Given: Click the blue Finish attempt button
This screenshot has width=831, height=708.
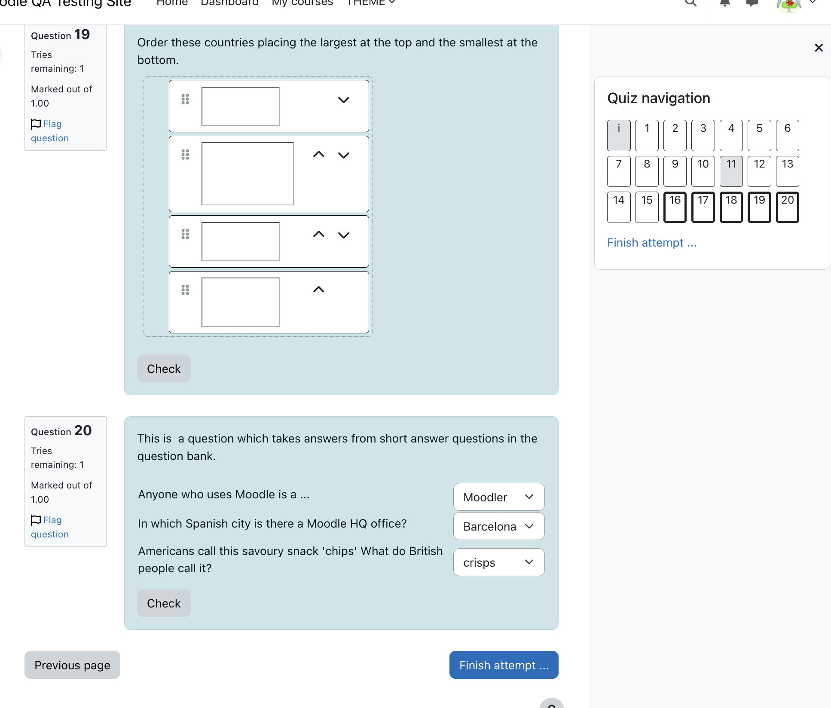Looking at the screenshot, I should point(504,665).
